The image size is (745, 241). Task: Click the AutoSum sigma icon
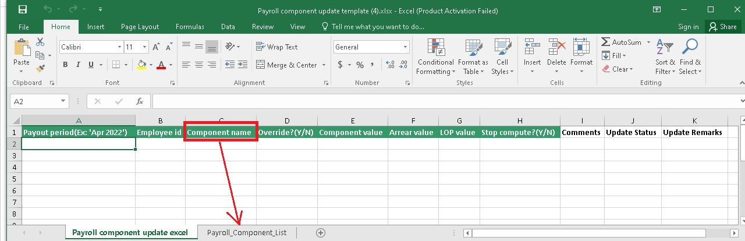click(x=606, y=42)
